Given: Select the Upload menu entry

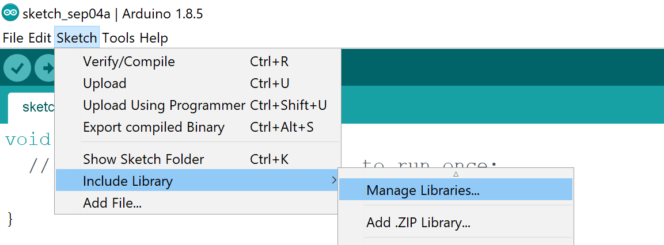Looking at the screenshot, I should 198,83.
